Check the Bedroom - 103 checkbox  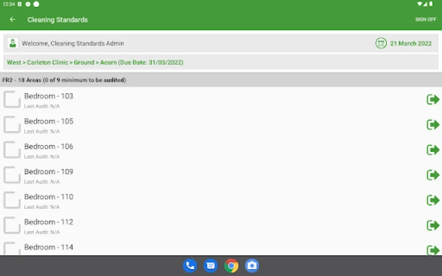(12, 100)
